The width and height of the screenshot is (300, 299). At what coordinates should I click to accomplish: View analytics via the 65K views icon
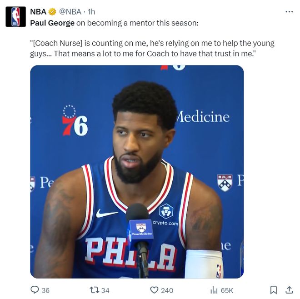pyautogui.click(x=214, y=290)
